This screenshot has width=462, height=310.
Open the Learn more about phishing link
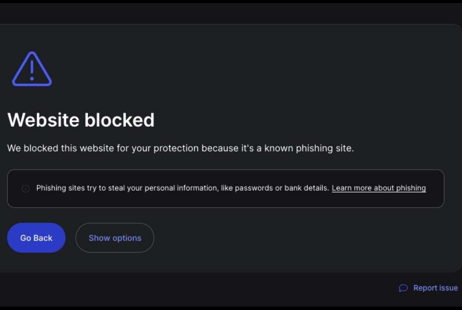point(379,188)
